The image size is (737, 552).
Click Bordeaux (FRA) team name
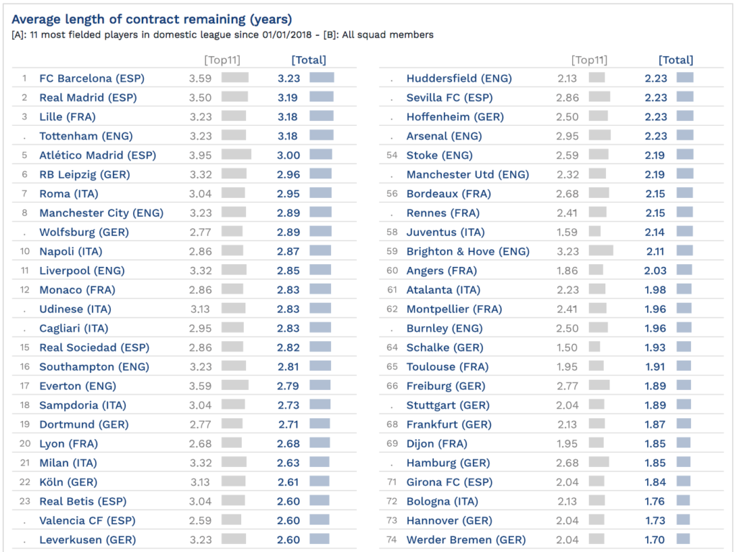coord(448,194)
